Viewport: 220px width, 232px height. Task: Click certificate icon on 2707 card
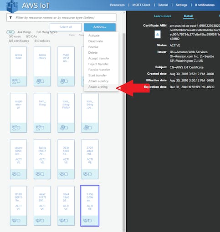click(x=85, y=174)
